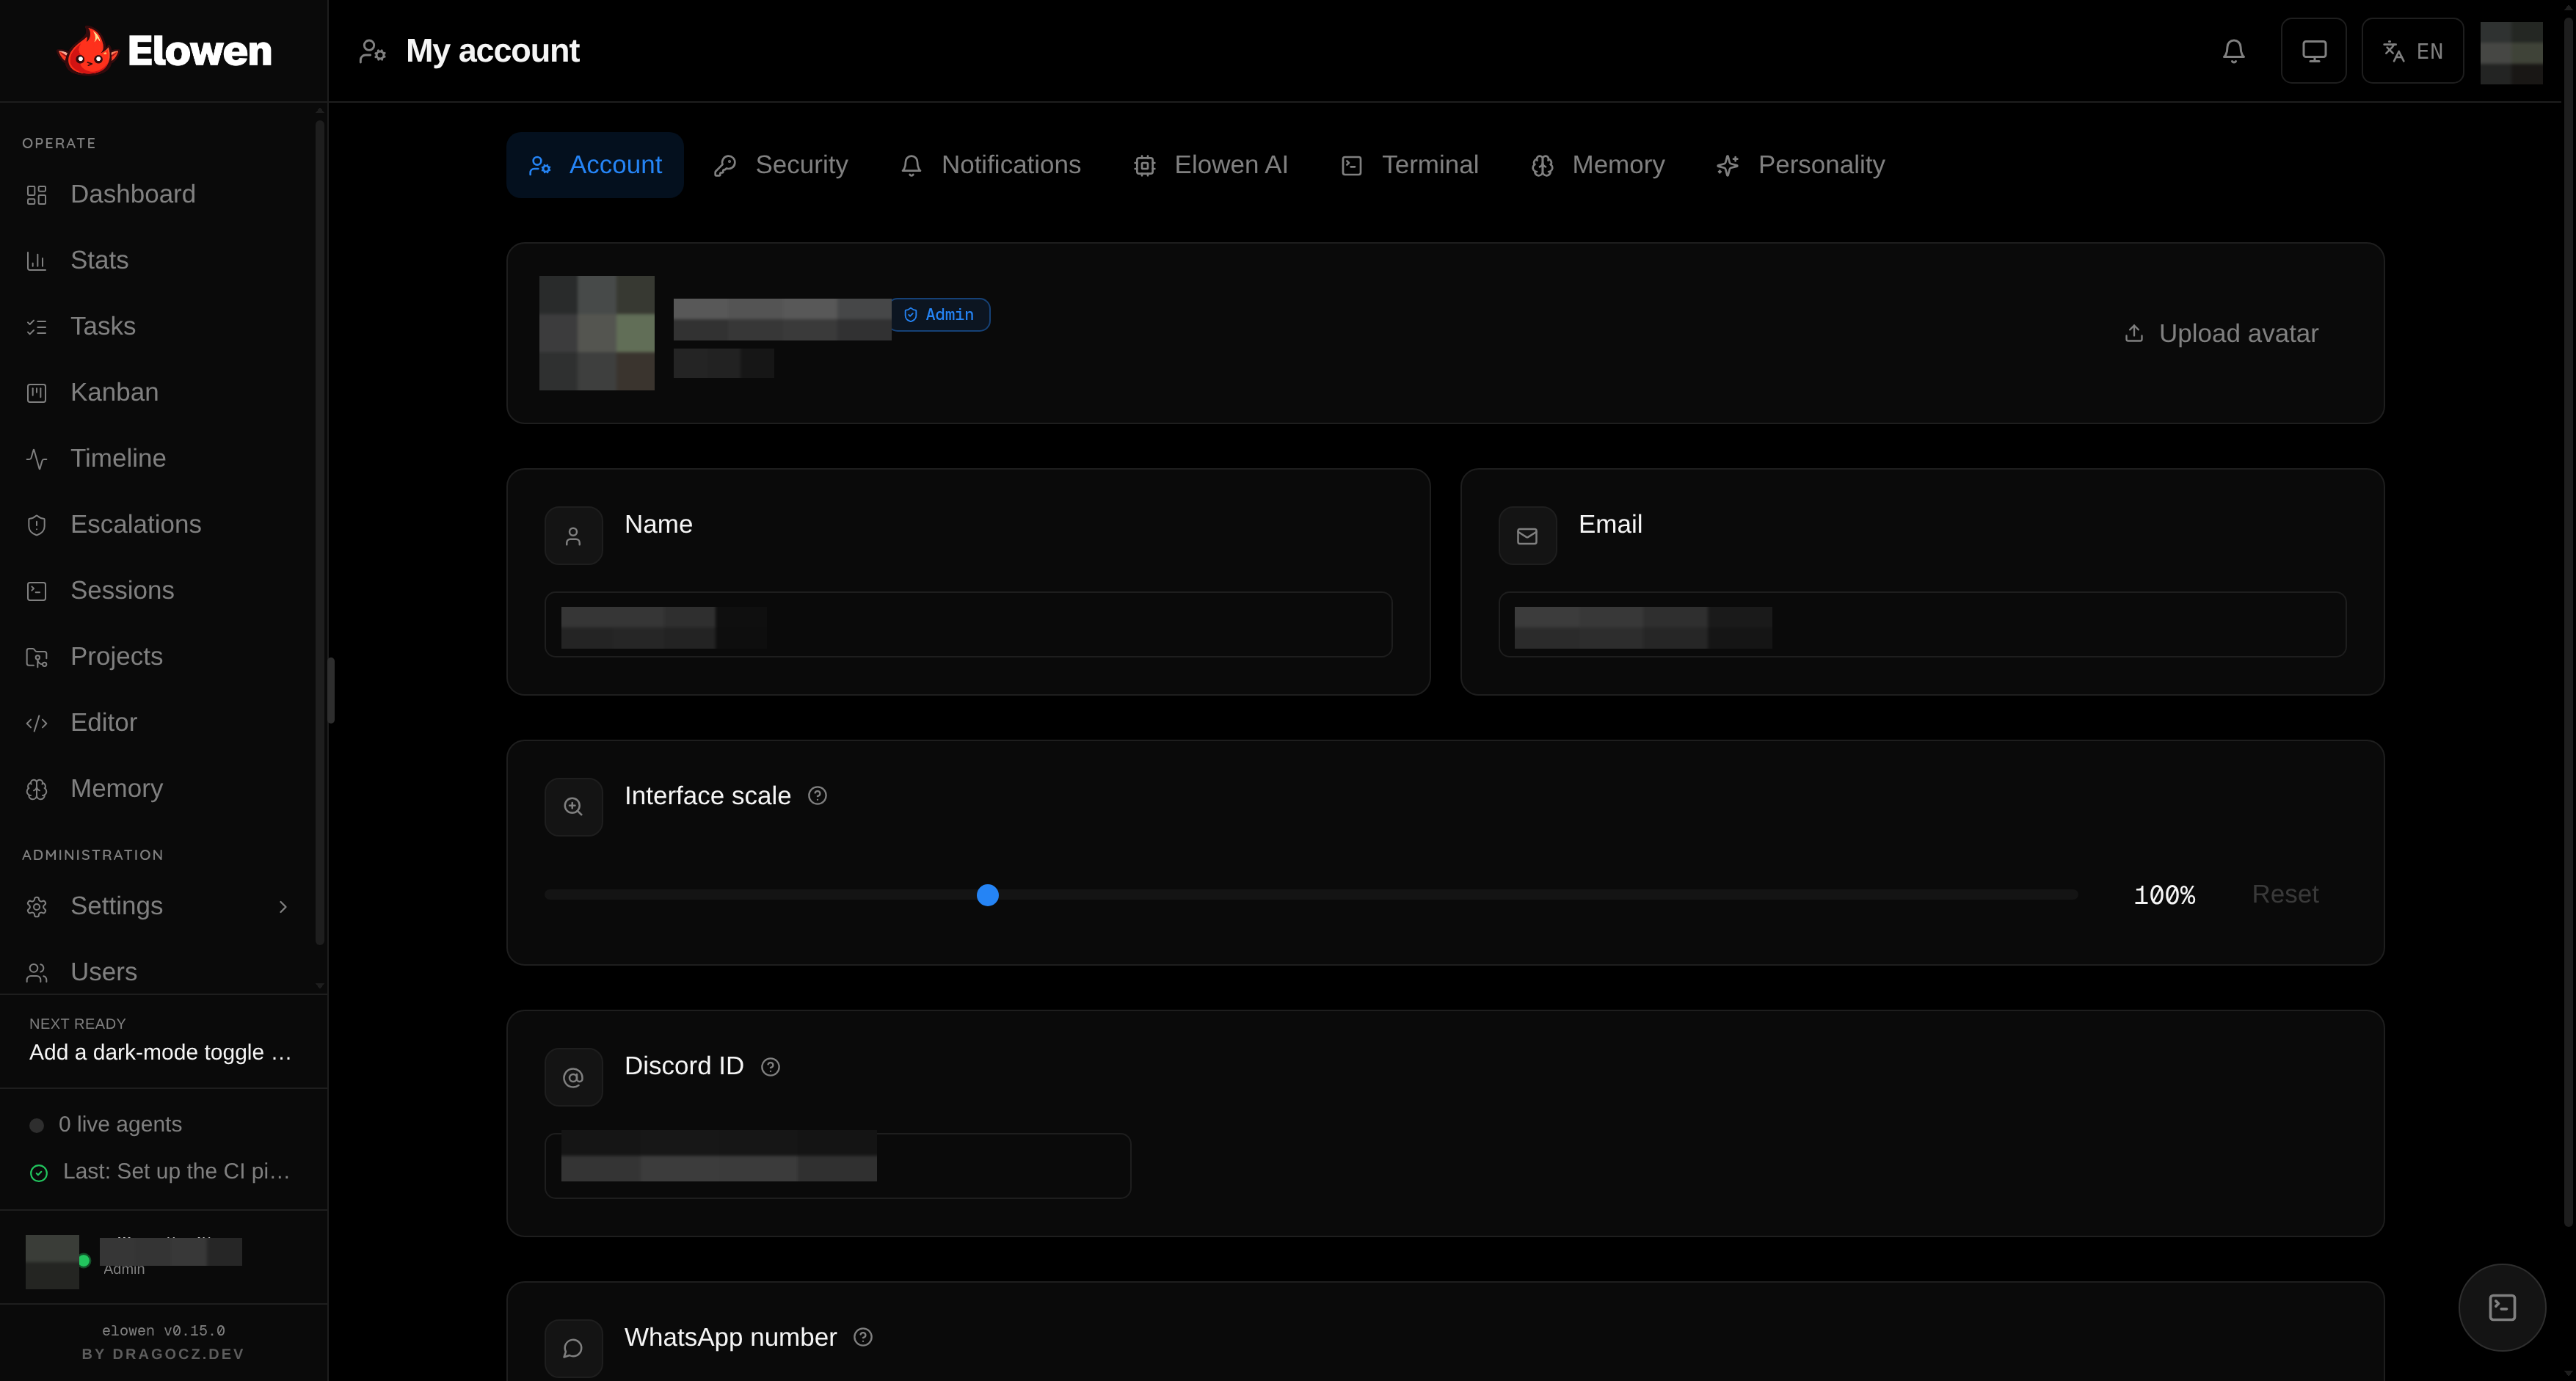Click the Upload avatar button

pos(2220,333)
